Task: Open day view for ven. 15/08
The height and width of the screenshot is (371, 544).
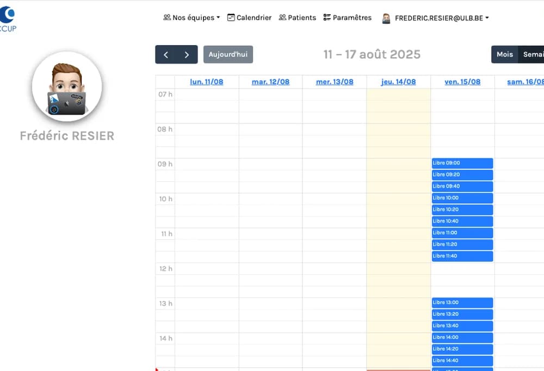Action: point(462,82)
